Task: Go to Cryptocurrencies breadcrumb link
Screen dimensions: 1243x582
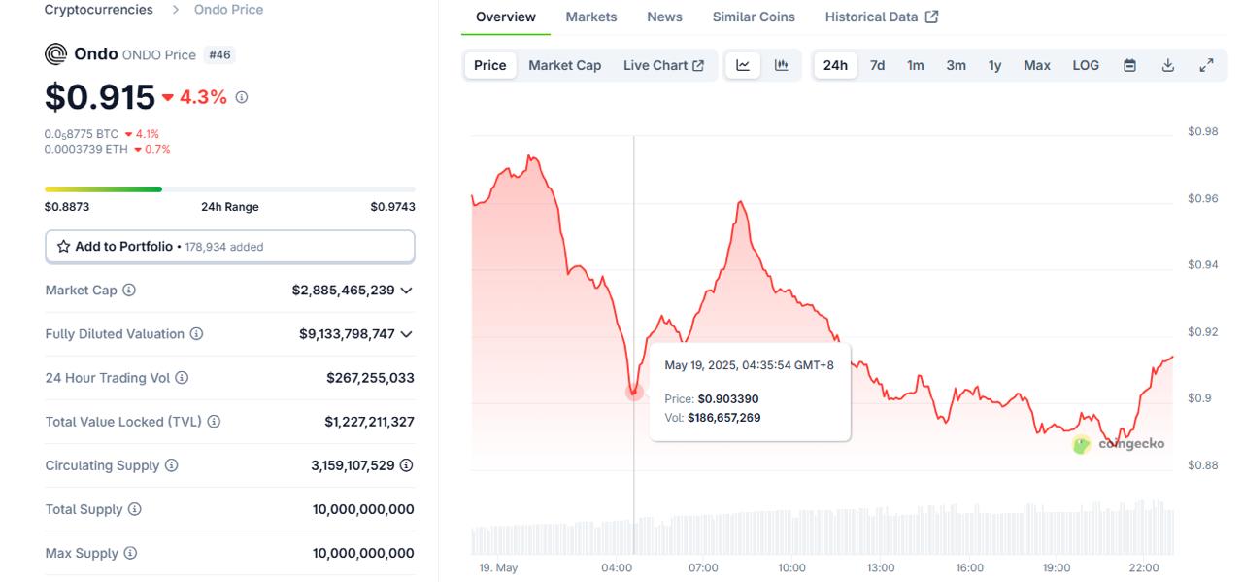Action: 98,9
